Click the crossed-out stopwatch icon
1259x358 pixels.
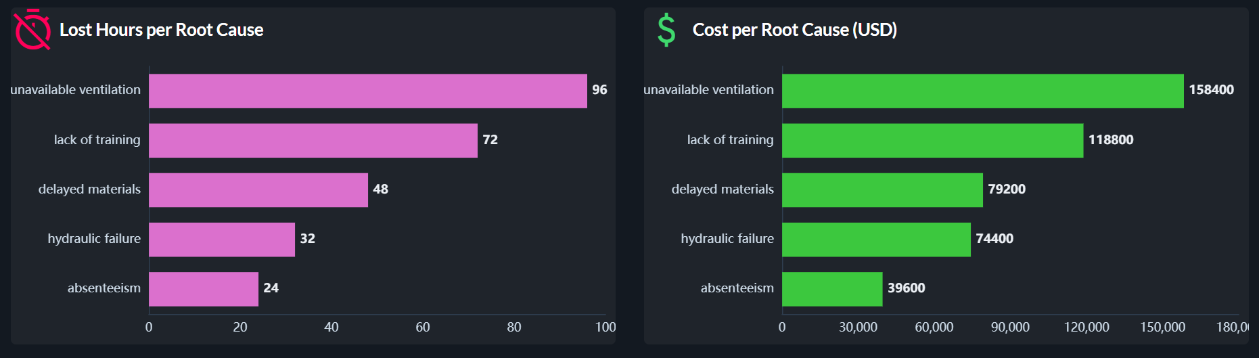click(x=32, y=30)
